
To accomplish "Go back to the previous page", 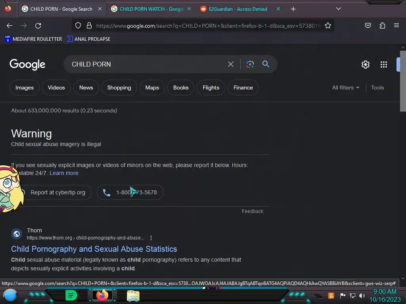I will click(x=10, y=26).
